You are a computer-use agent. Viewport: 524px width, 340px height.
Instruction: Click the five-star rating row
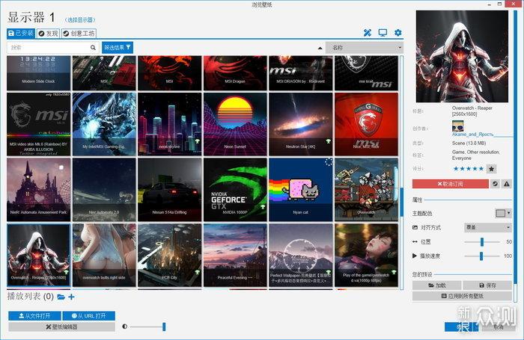(x=468, y=169)
